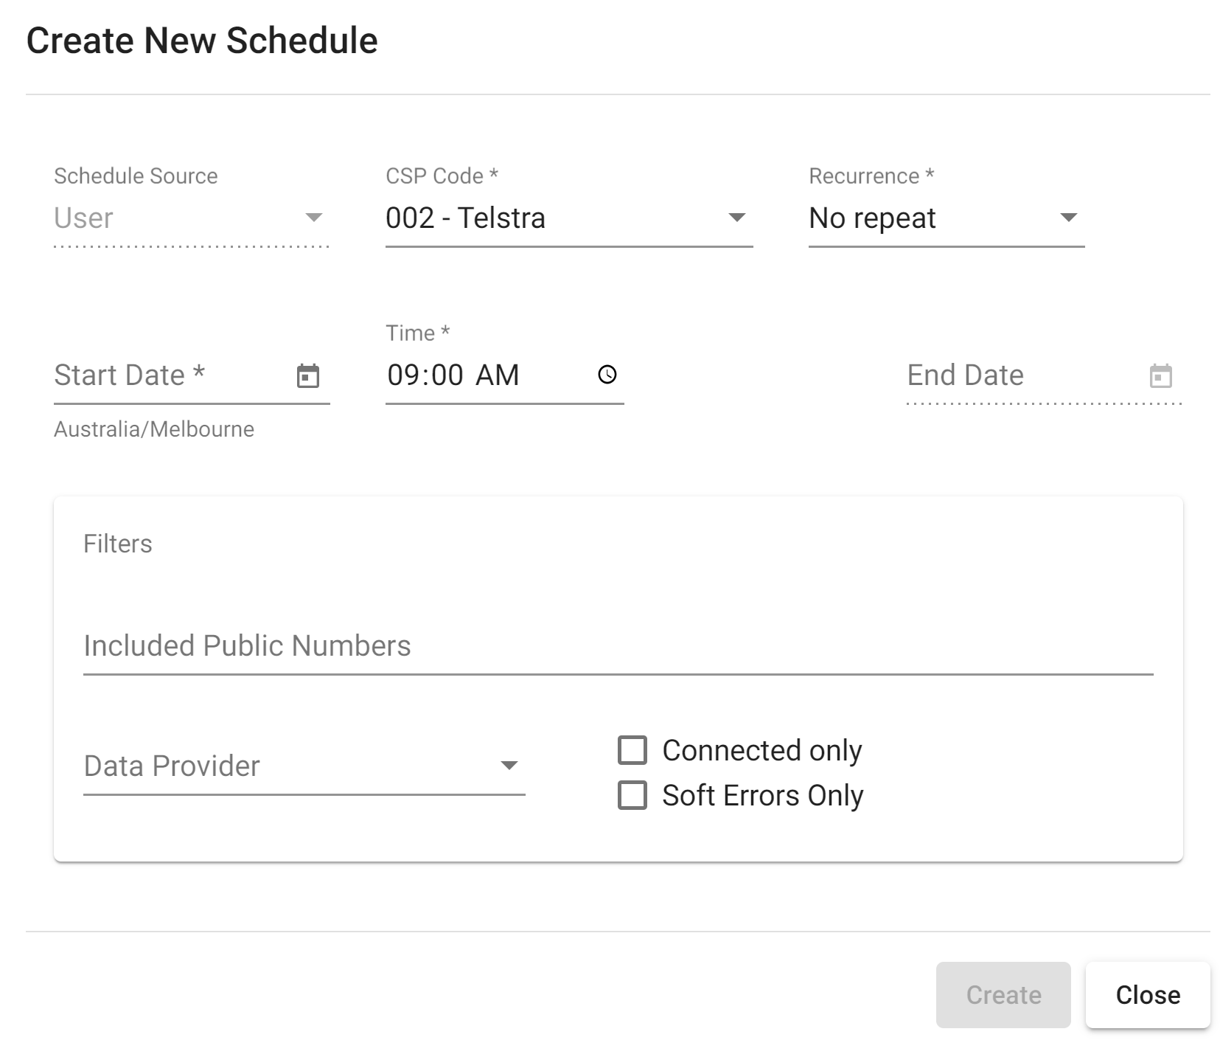Click the Recurrence dropdown arrow
Image resolution: width=1220 pixels, height=1040 pixels.
[x=1068, y=218]
